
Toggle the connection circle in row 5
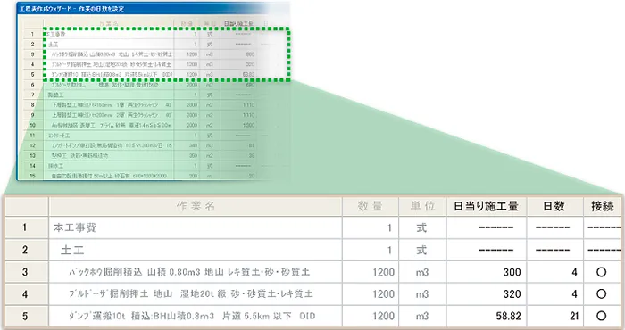(x=601, y=316)
